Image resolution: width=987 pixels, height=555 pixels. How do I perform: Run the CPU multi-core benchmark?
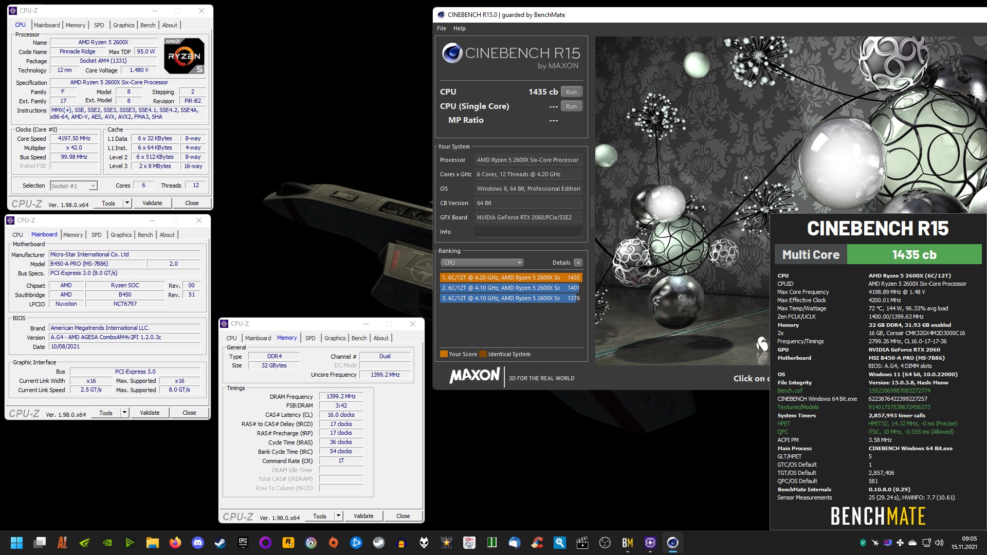coord(571,92)
